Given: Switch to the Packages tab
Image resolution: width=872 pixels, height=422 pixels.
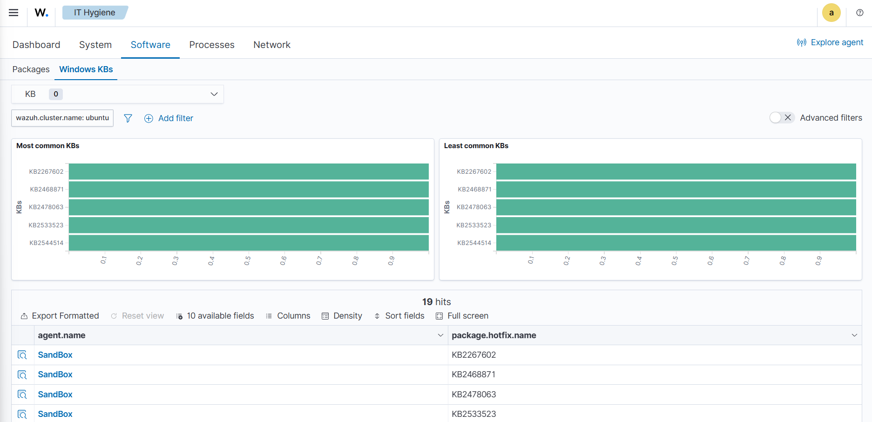Looking at the screenshot, I should (30, 69).
